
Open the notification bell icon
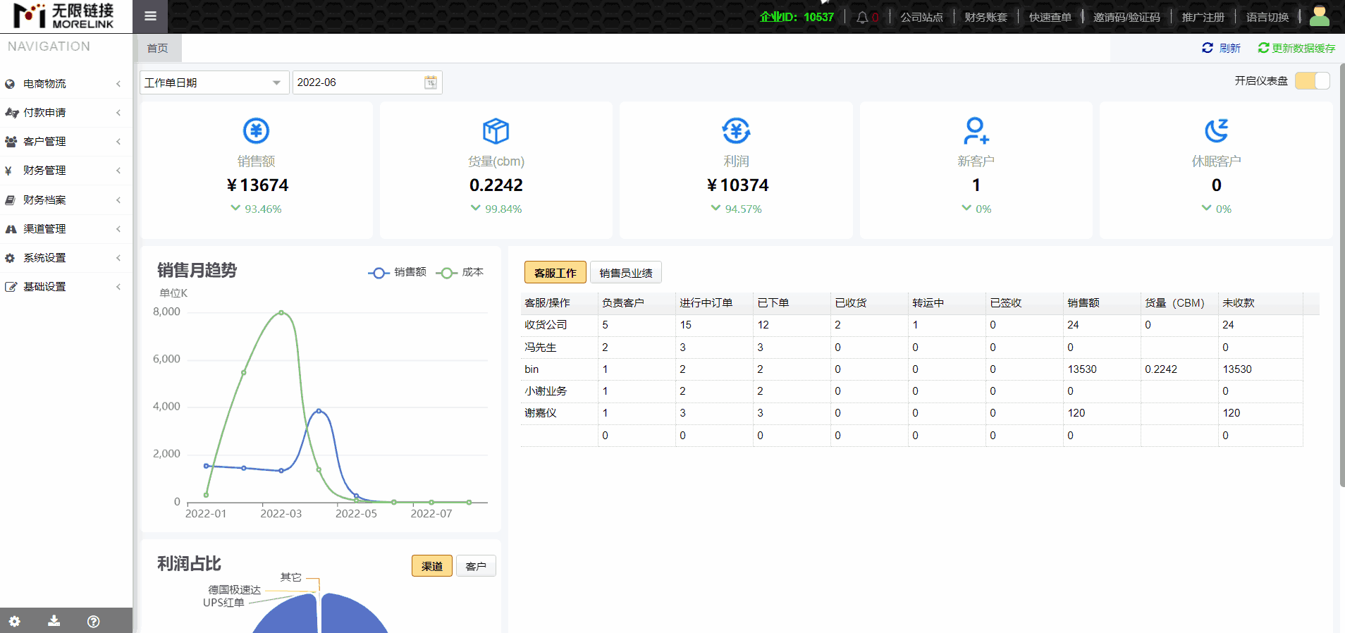pyautogui.click(x=861, y=18)
